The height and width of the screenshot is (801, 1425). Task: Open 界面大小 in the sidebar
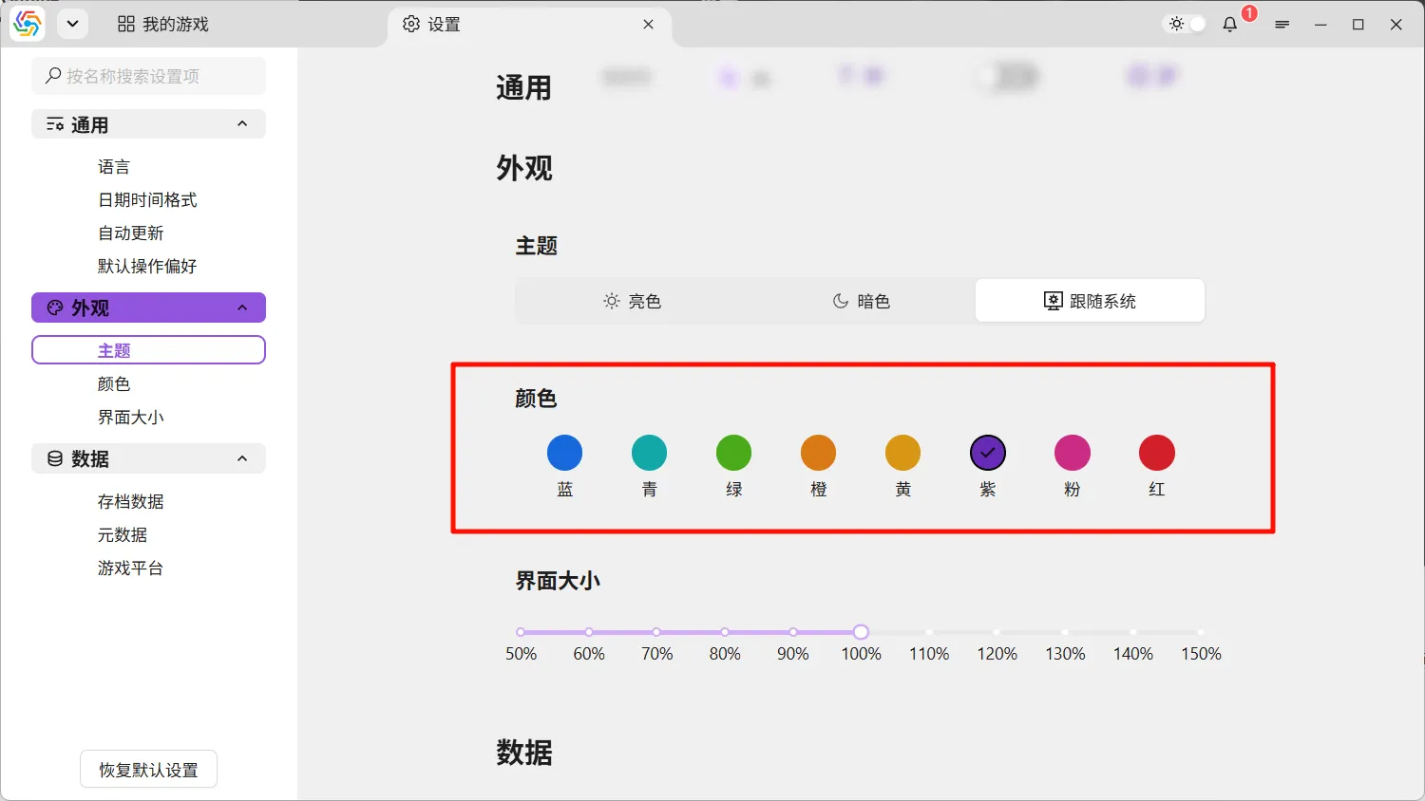click(130, 418)
